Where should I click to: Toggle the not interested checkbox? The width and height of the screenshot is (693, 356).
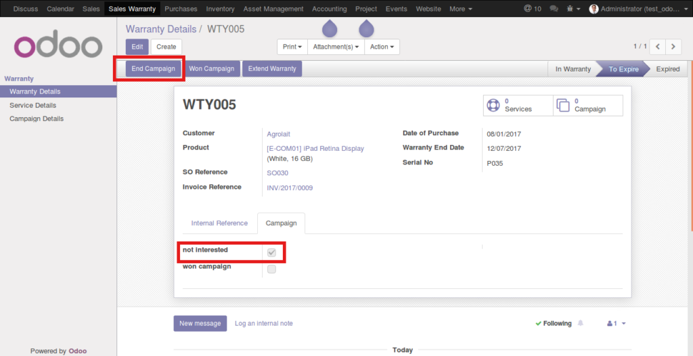(x=272, y=252)
